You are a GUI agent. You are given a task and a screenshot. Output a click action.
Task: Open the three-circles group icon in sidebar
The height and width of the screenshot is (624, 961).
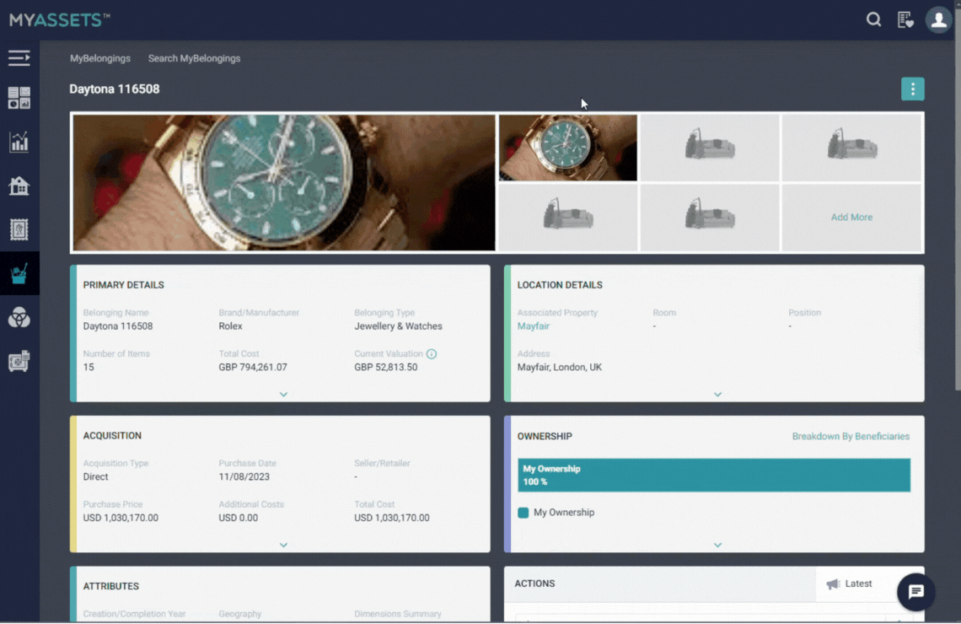point(19,318)
